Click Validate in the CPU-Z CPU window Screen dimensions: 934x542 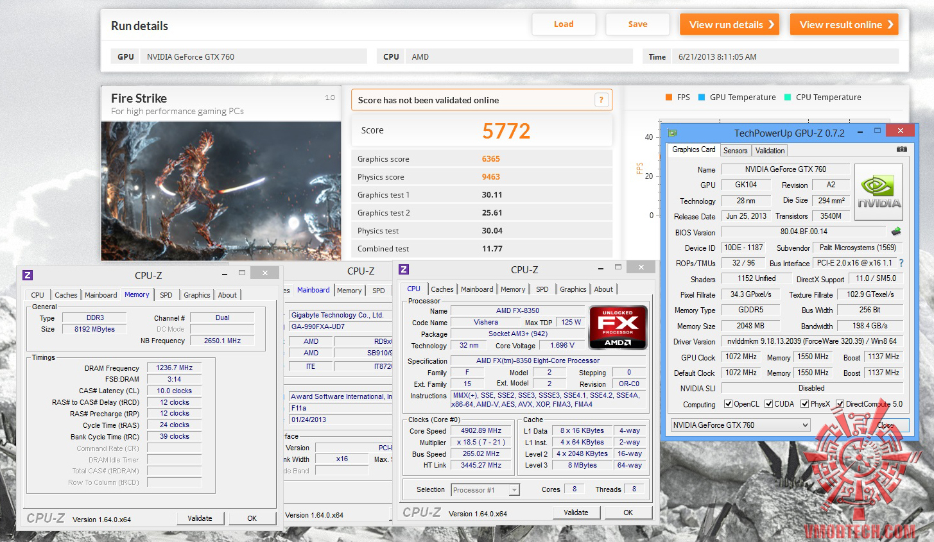pyautogui.click(x=576, y=512)
